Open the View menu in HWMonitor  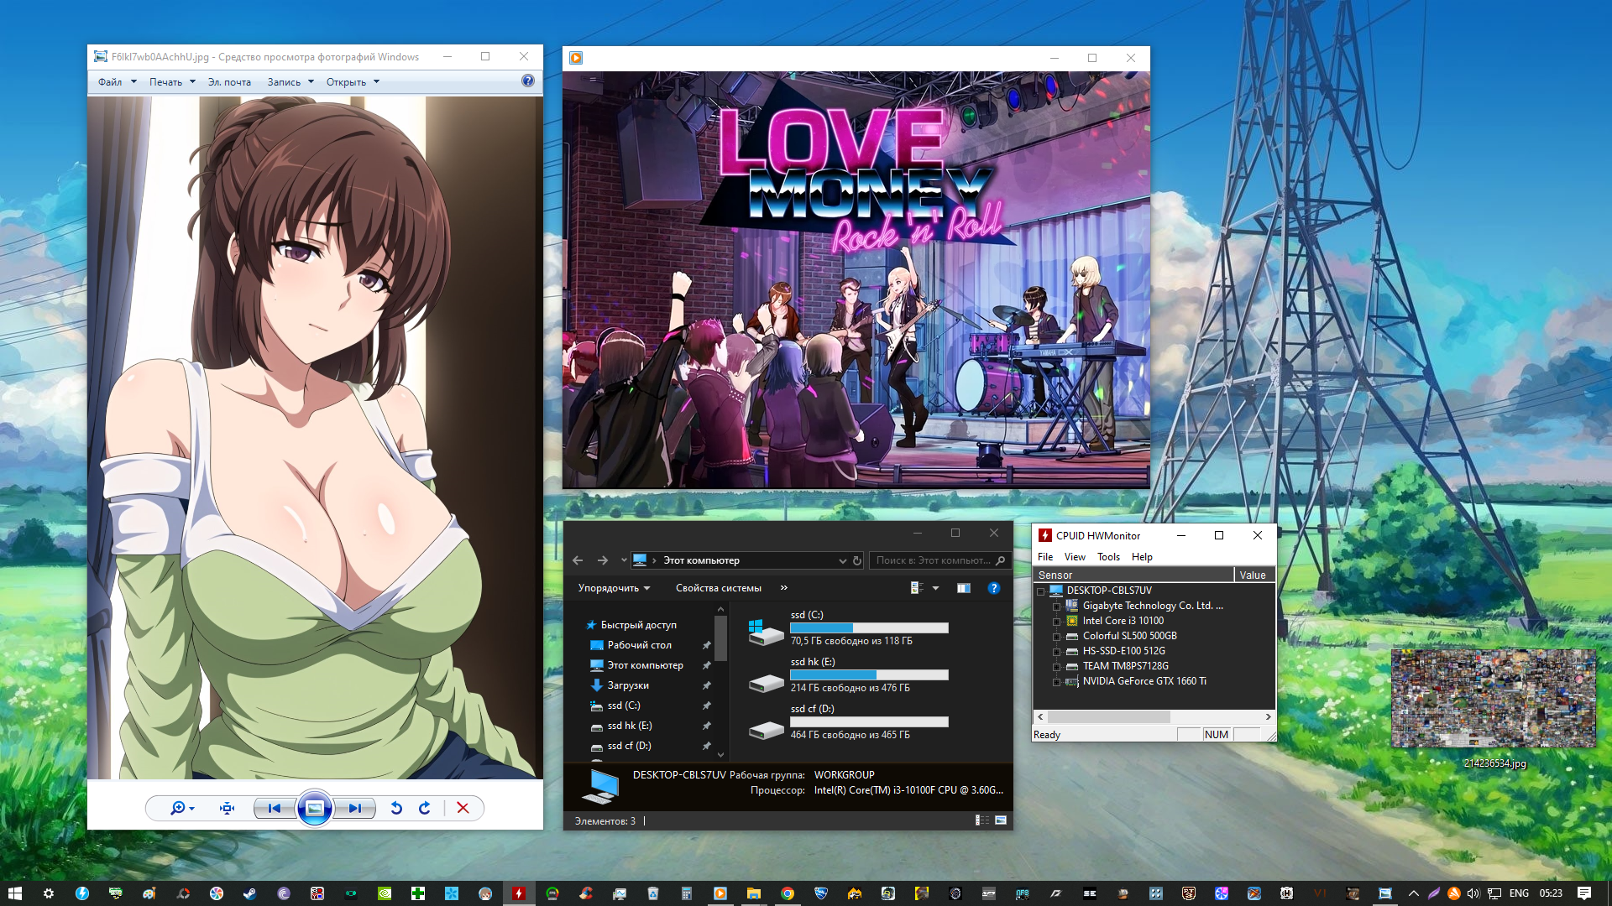[x=1075, y=557]
